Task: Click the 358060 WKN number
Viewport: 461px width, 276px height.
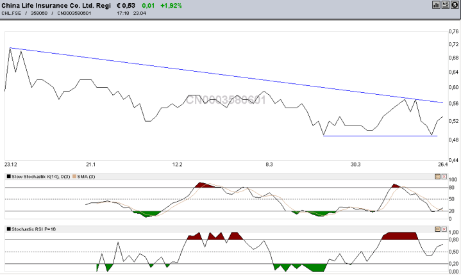Action: pos(39,13)
